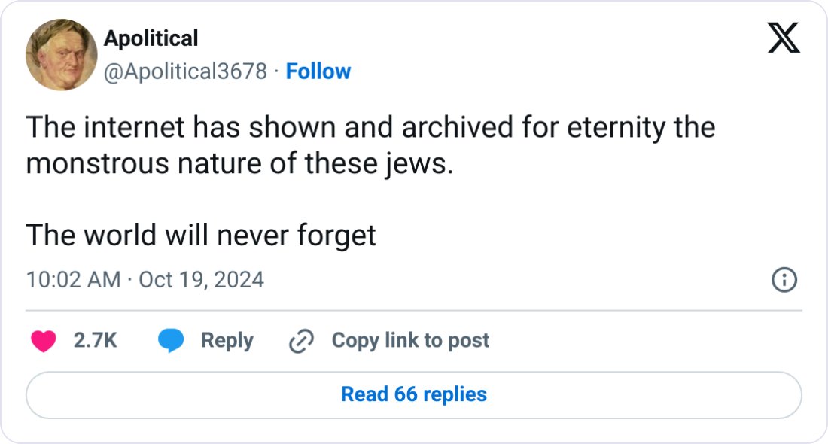Select Copy link to post
828x444 pixels.
pos(410,340)
